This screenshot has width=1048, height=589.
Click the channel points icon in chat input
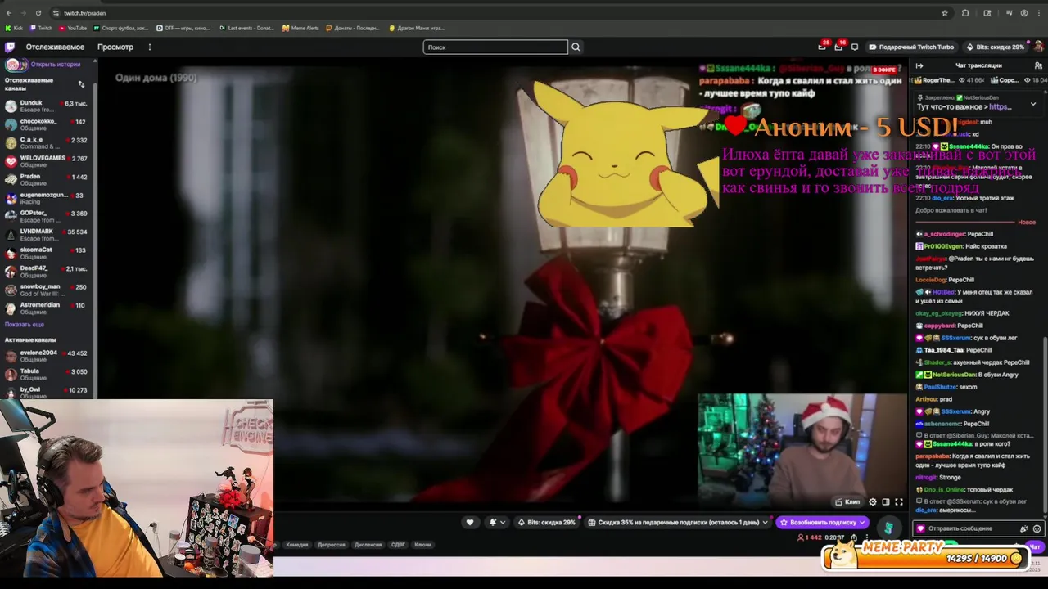(920, 528)
